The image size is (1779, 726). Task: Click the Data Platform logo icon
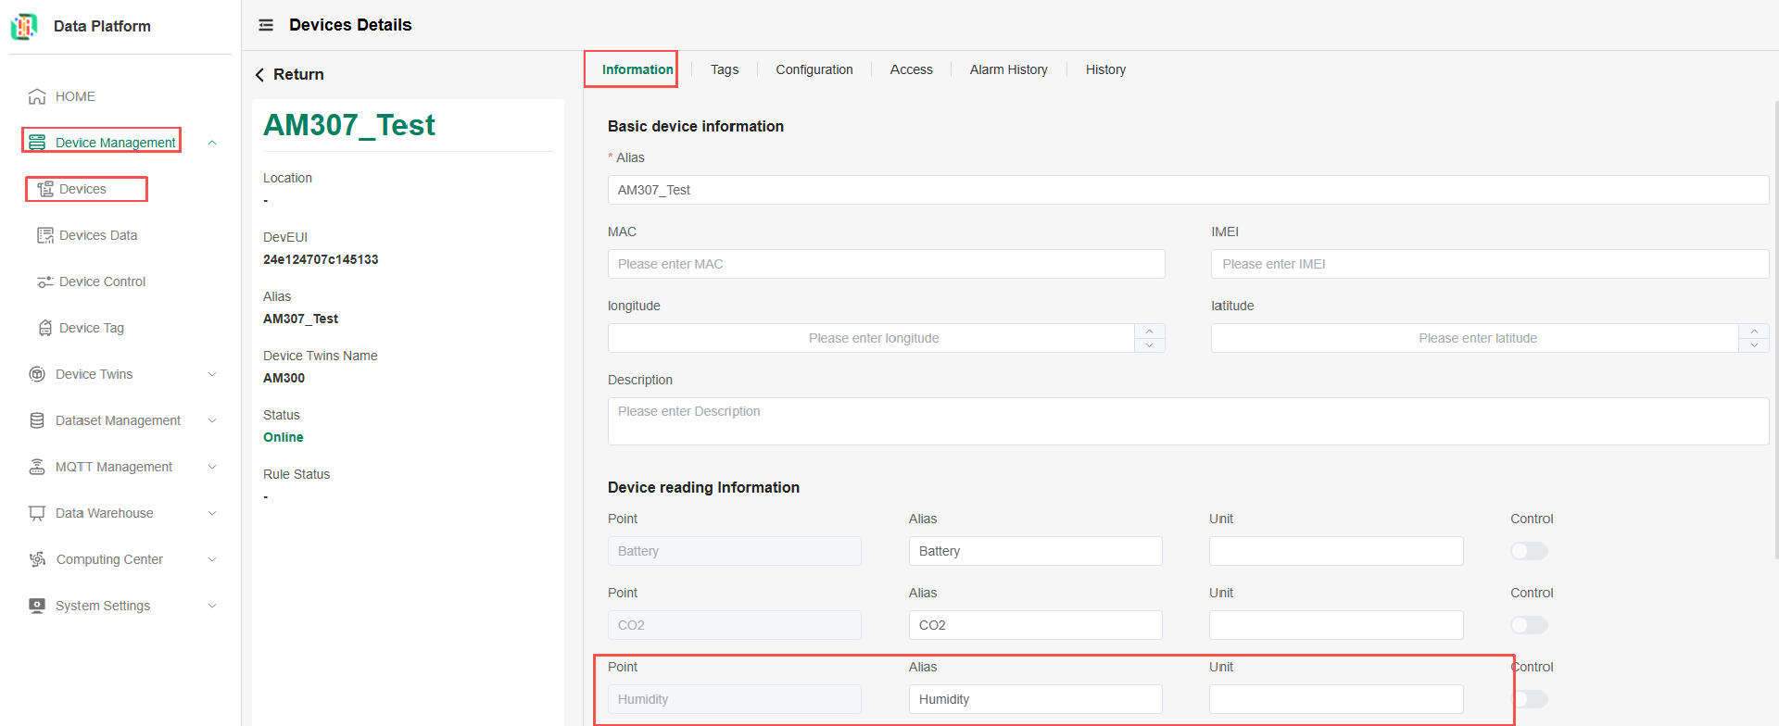click(x=24, y=26)
